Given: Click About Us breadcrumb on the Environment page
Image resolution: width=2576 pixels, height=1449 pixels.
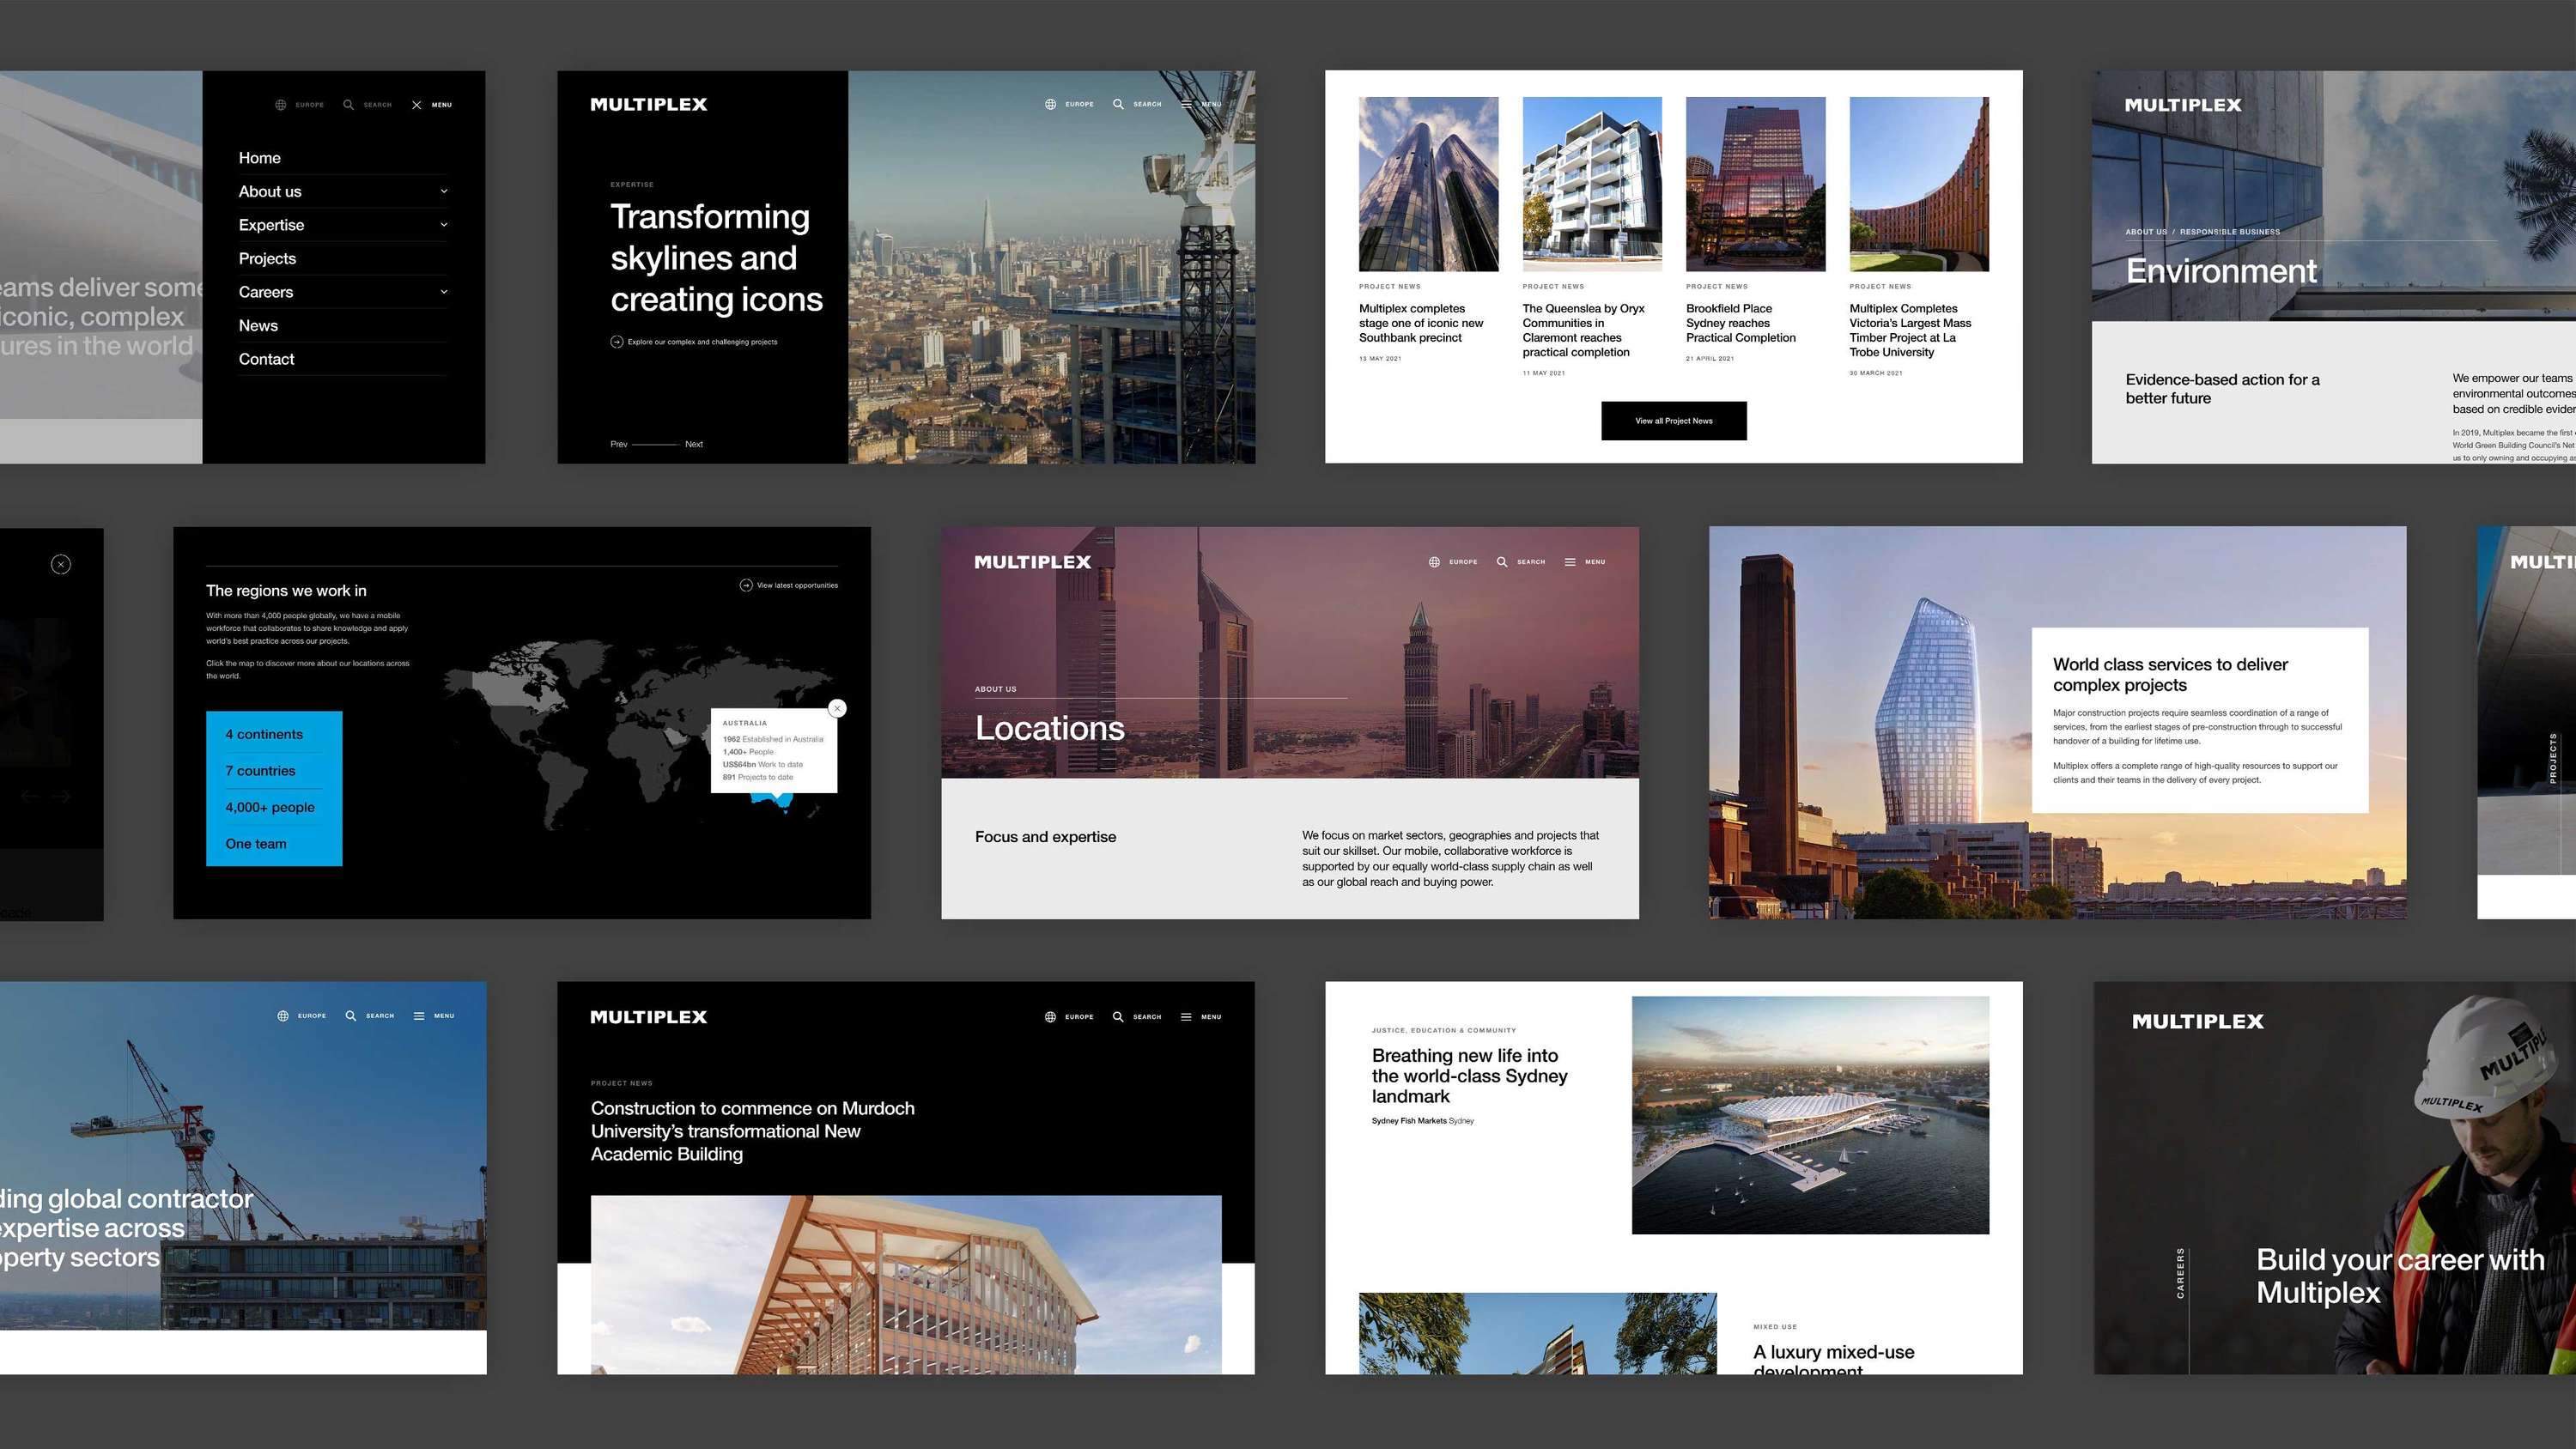Looking at the screenshot, I should pos(2146,232).
